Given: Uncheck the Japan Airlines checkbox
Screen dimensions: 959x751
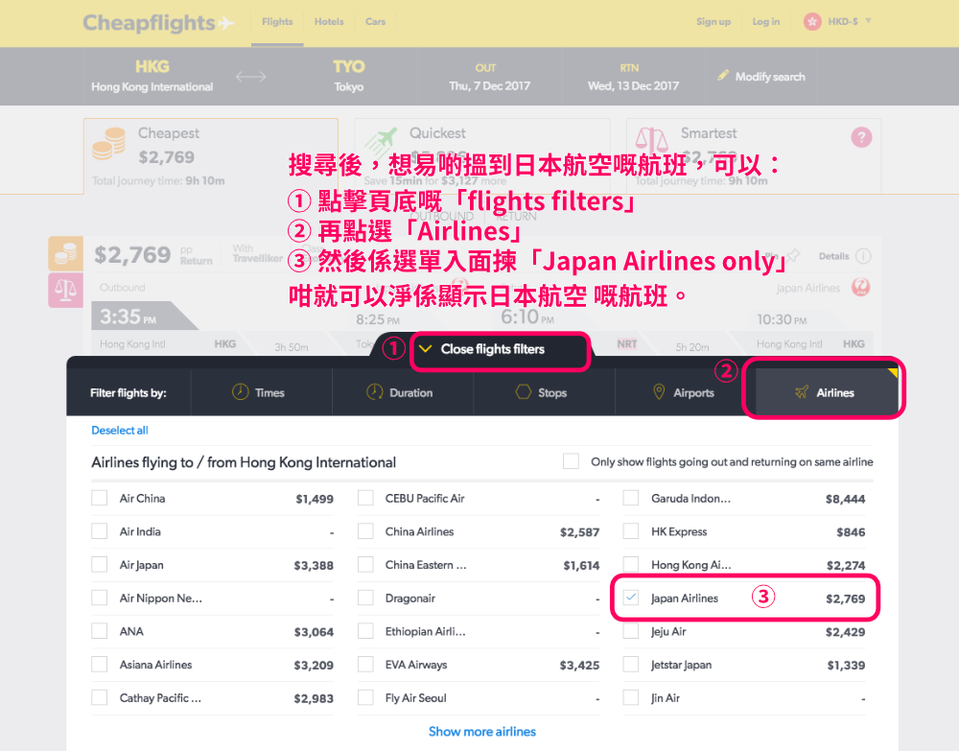Looking at the screenshot, I should tap(631, 598).
